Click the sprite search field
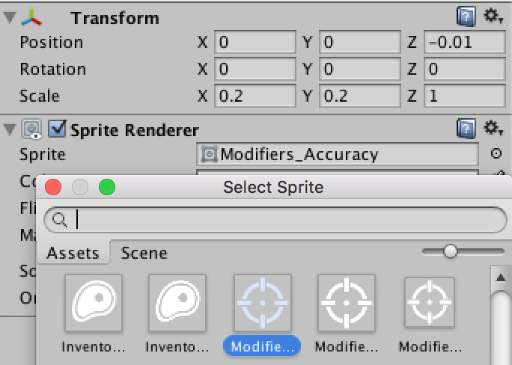 284,219
